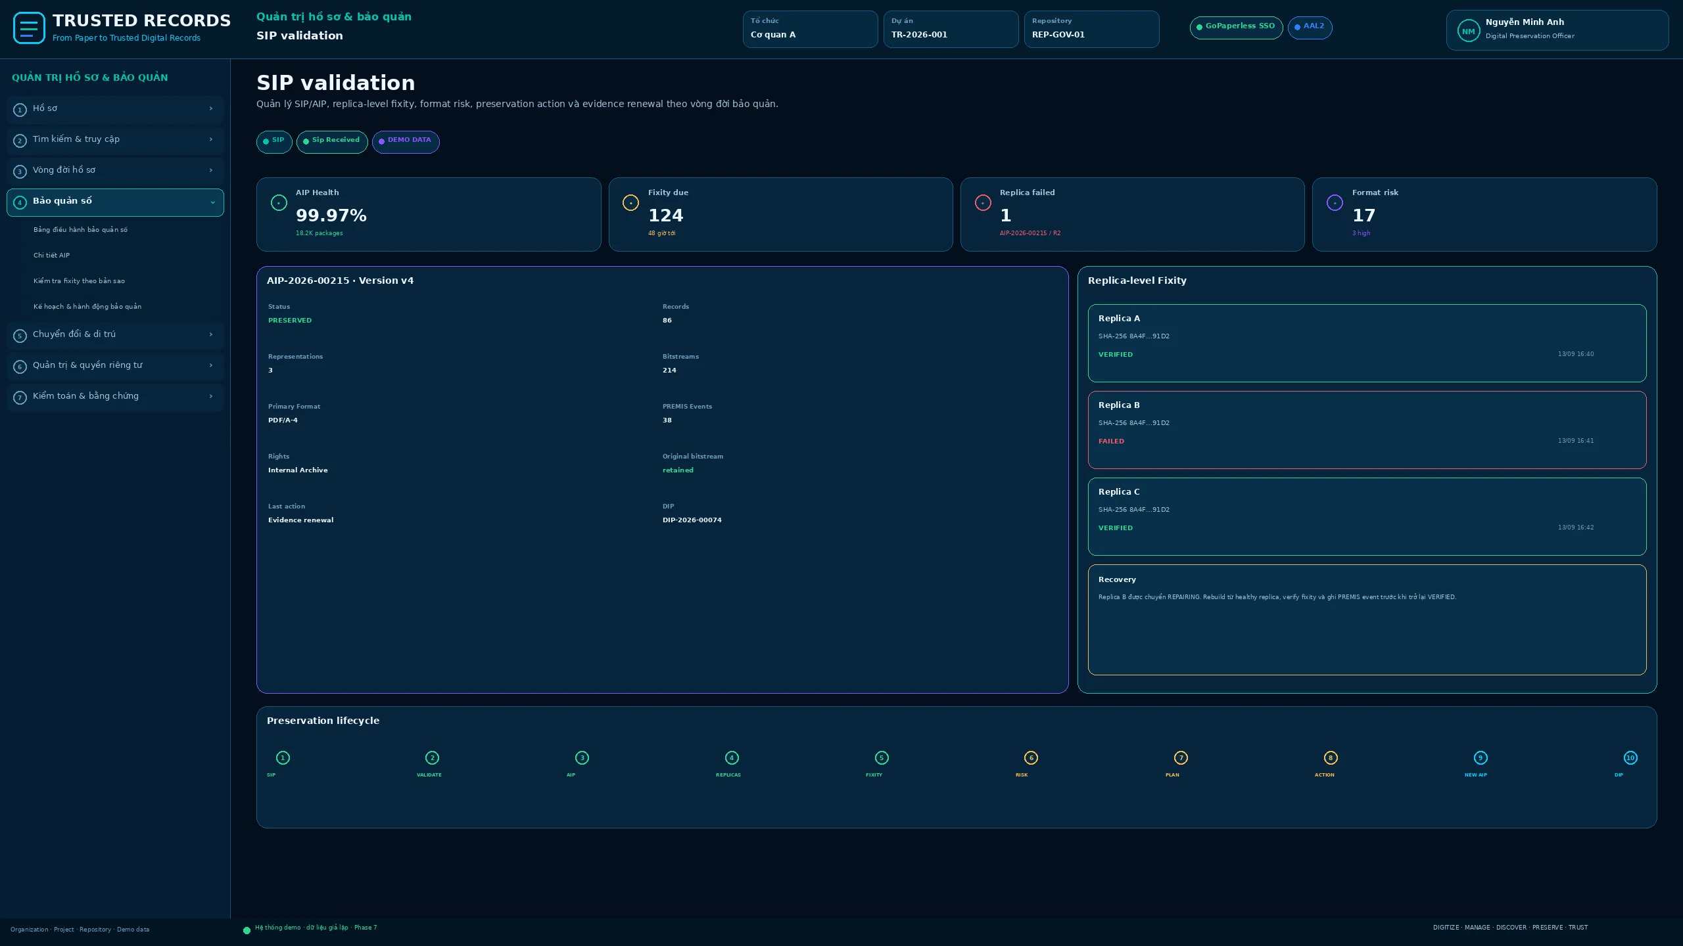Click number 1 icon beside Hồ sơ

click(x=20, y=110)
